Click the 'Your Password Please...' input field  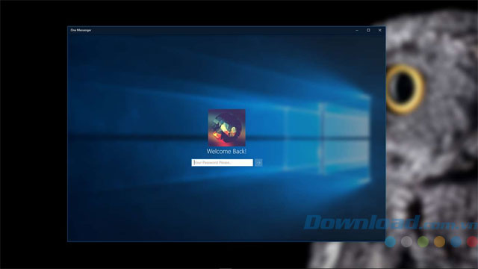223,163
